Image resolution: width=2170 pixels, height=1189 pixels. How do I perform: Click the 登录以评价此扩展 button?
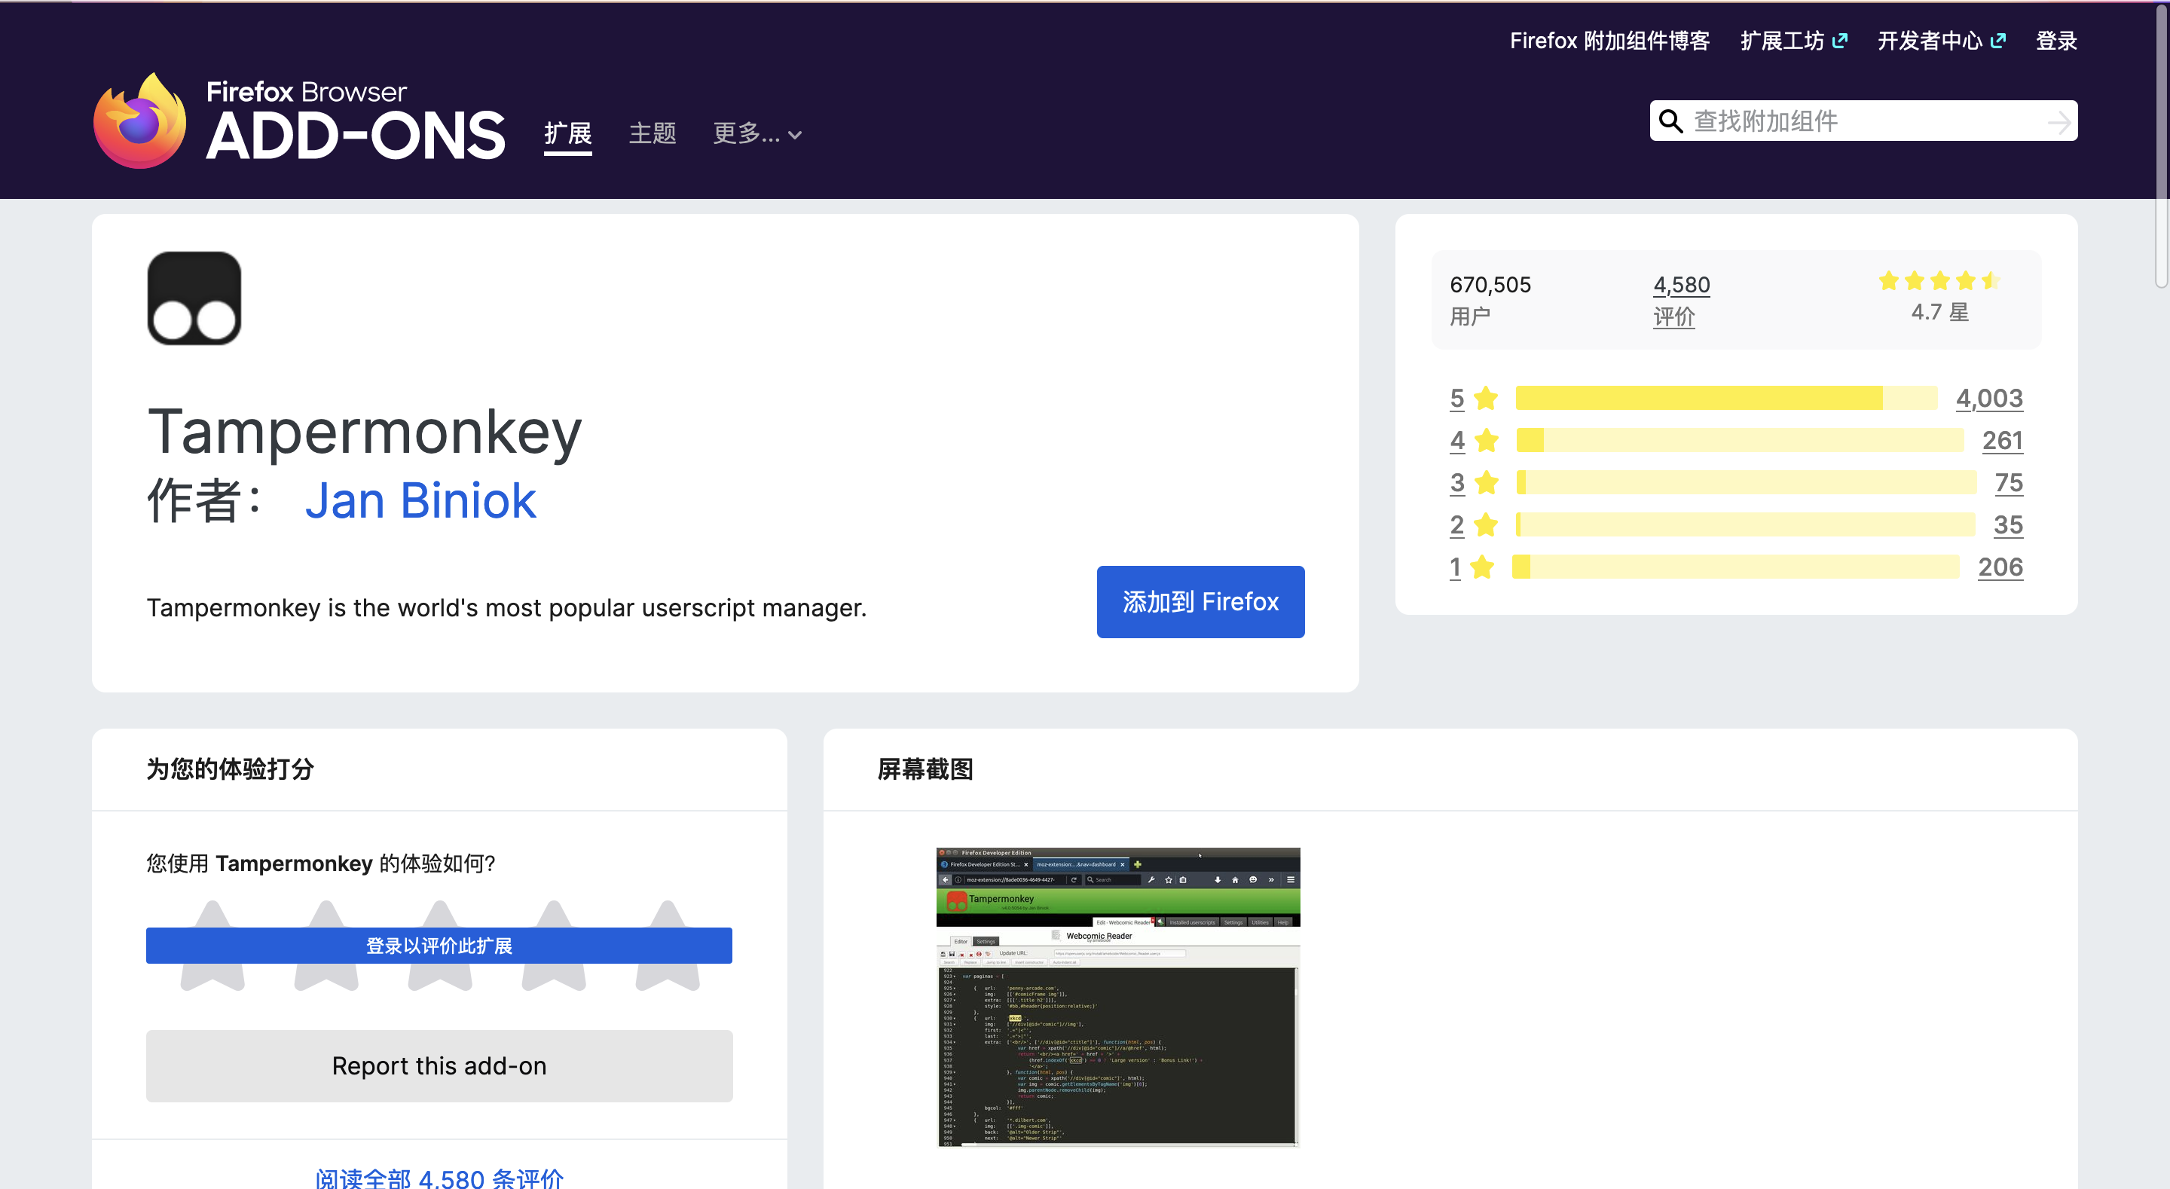439,946
